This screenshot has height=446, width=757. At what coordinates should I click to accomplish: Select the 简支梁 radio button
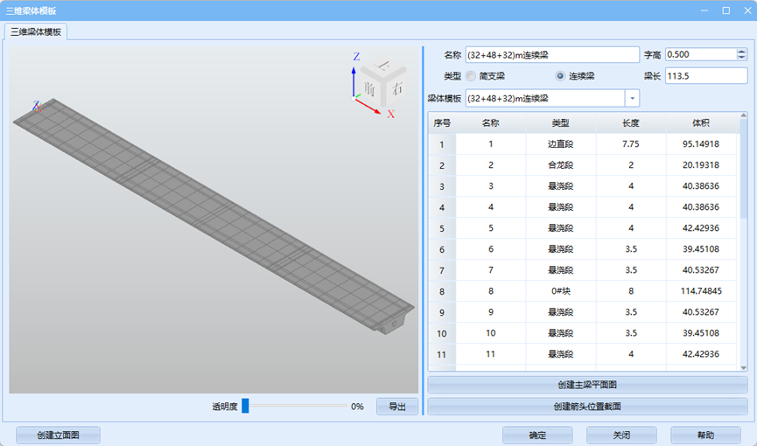472,76
